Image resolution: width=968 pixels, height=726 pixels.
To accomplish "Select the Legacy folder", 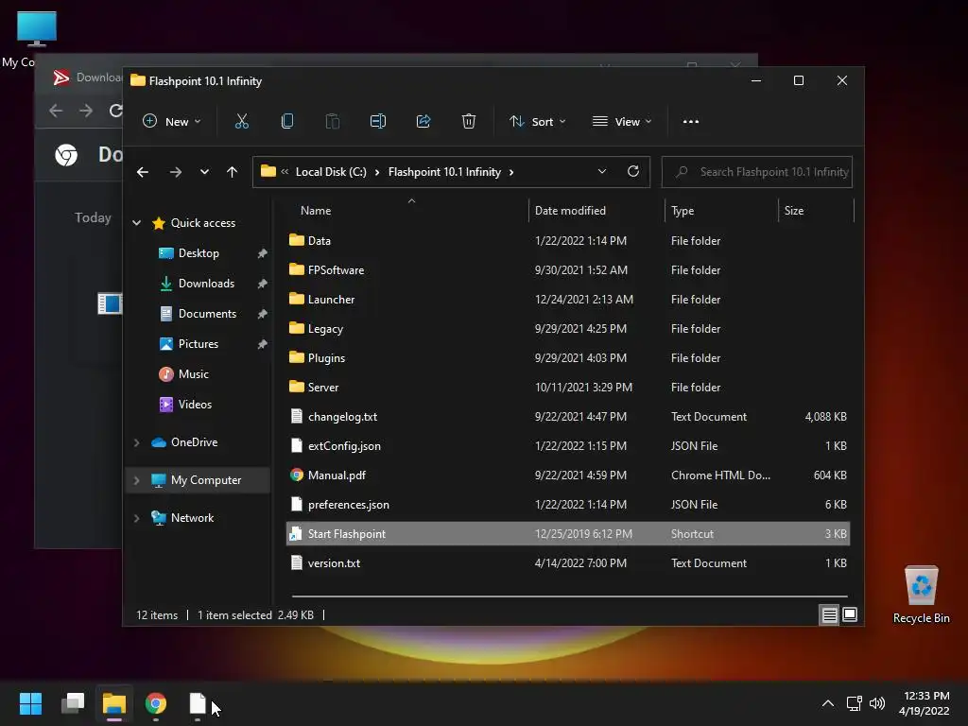I will point(568,328).
